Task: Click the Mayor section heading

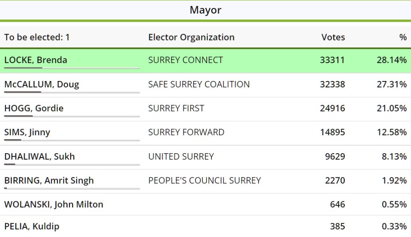Action: (205, 10)
